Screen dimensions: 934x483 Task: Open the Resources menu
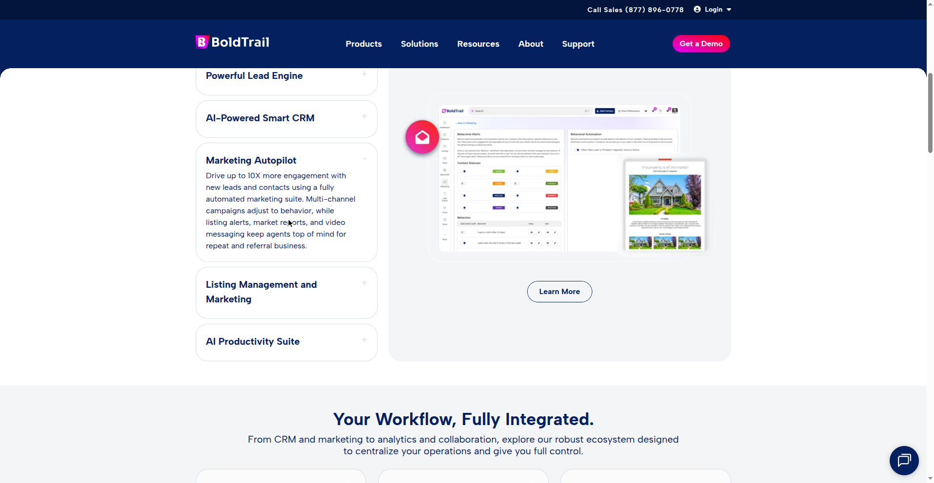click(478, 44)
